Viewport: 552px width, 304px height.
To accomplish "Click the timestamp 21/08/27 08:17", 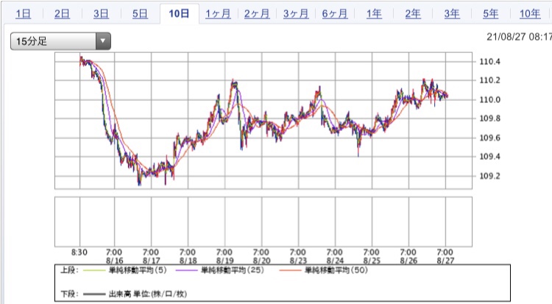I will tap(519, 37).
